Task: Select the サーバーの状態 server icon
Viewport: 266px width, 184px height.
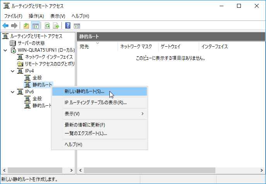Action: click(13, 43)
